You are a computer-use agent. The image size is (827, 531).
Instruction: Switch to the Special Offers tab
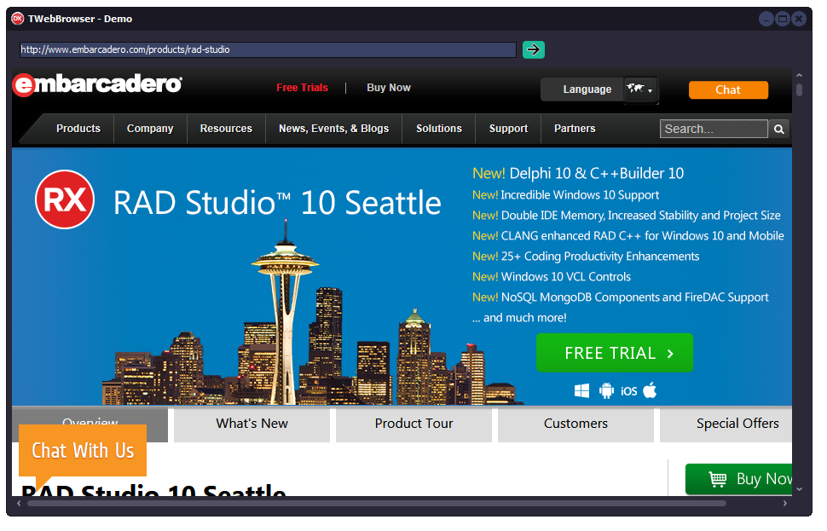tap(726, 424)
